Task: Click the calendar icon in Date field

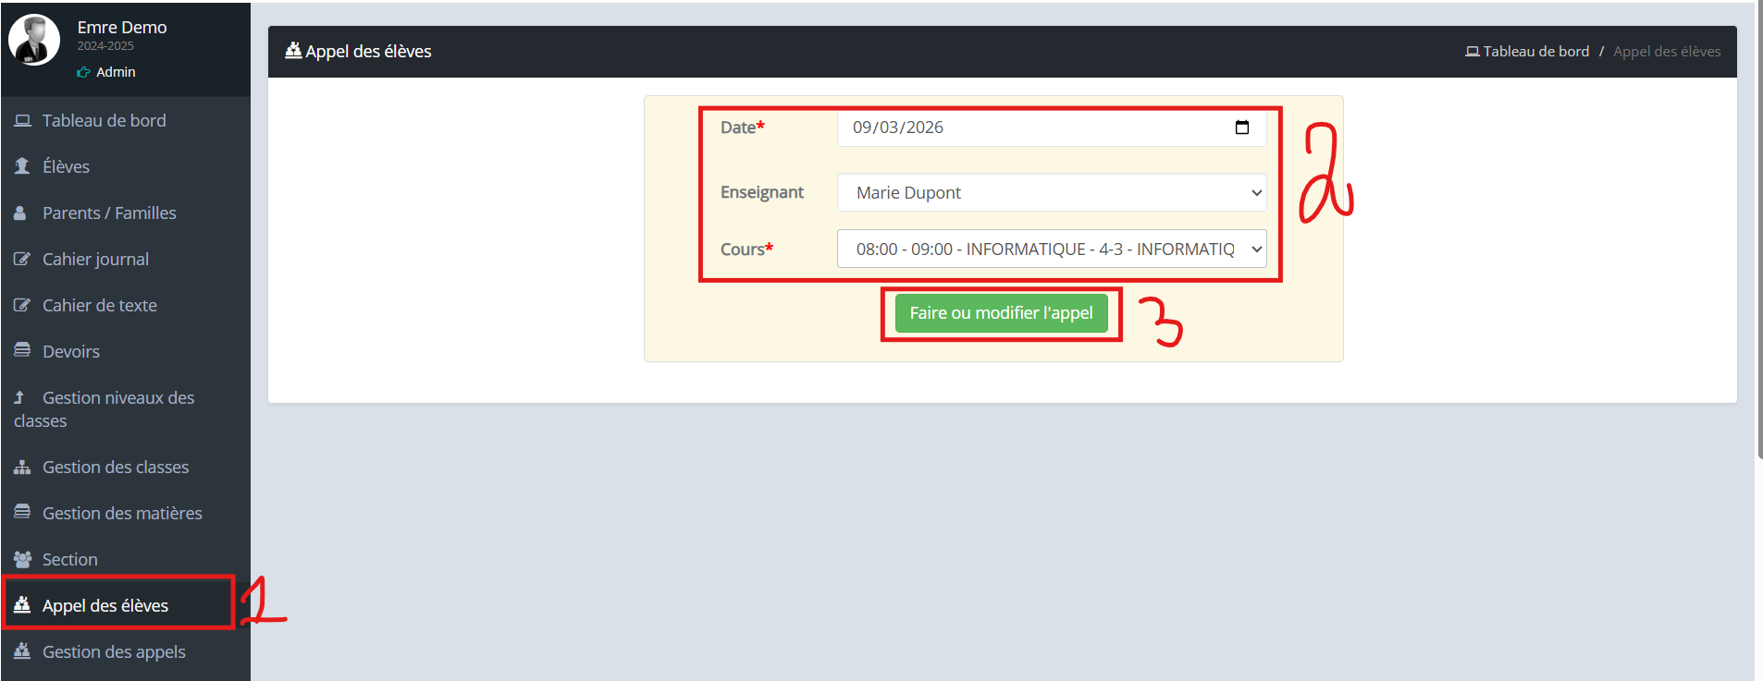Action: point(1241,128)
